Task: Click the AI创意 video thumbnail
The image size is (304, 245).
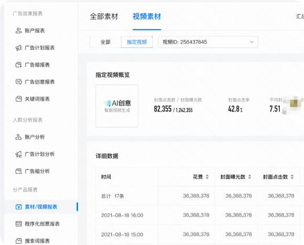Action: pyautogui.click(x=117, y=106)
